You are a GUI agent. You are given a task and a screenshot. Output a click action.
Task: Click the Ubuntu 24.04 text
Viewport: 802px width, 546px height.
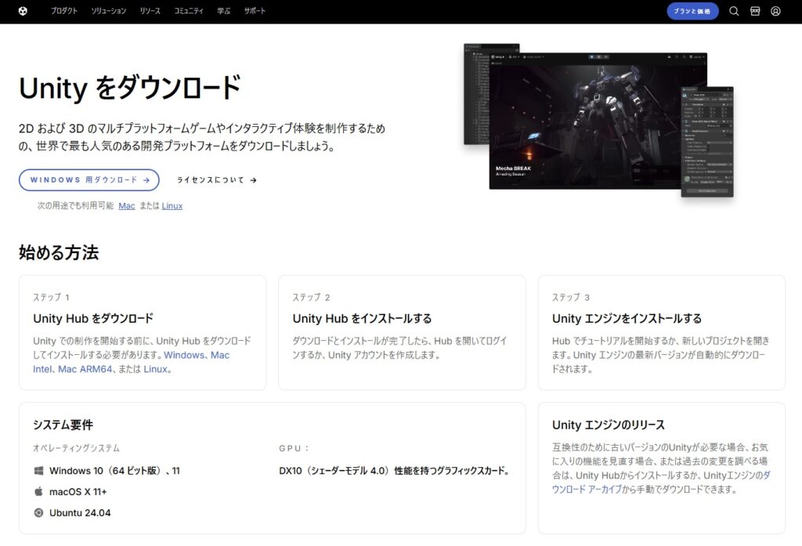click(x=80, y=513)
